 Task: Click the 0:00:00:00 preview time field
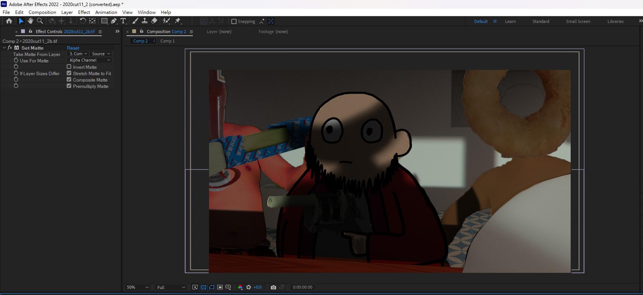click(x=302, y=287)
